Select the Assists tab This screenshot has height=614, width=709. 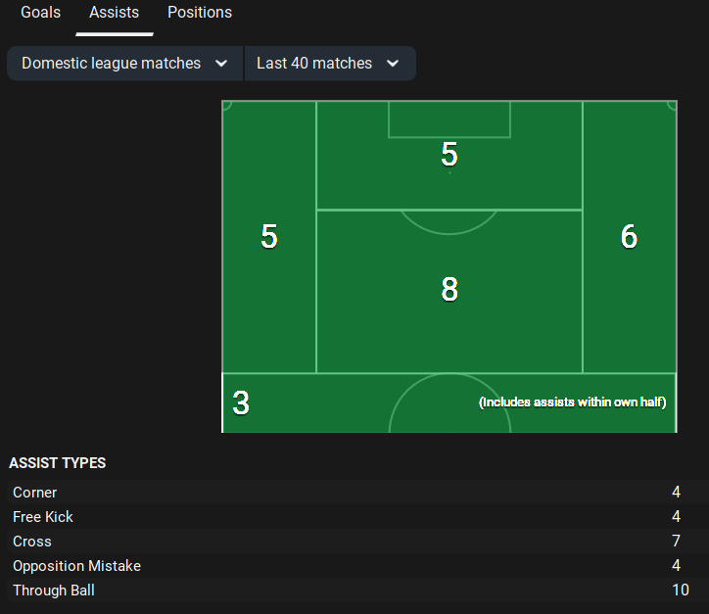[x=114, y=13]
